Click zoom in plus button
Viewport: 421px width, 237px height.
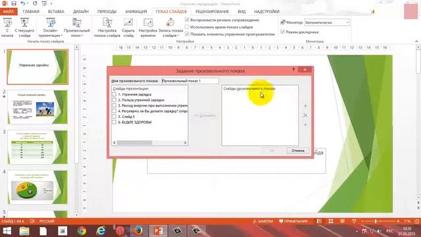(x=398, y=221)
